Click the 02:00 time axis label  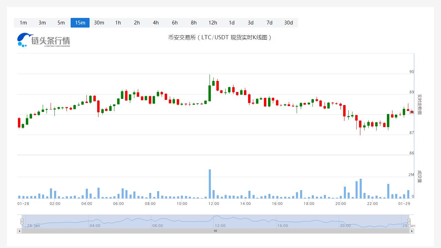click(55, 204)
